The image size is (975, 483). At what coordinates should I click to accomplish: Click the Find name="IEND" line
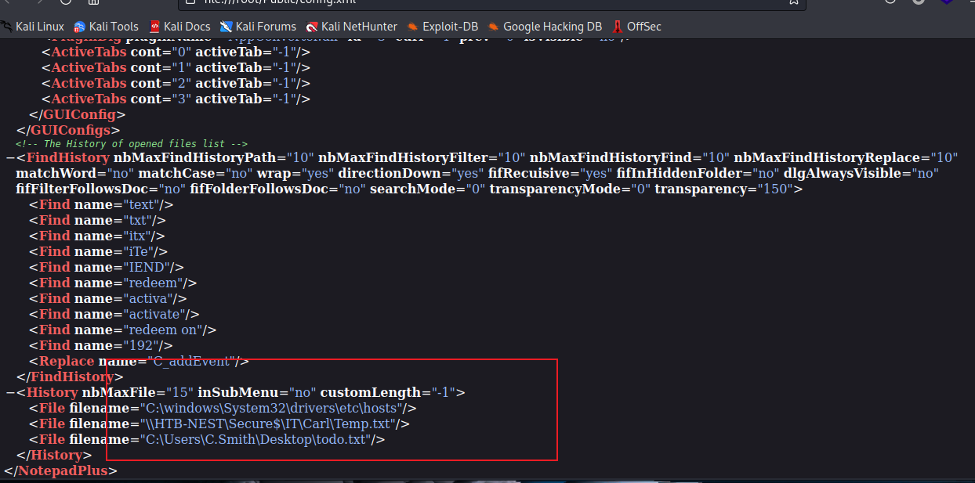point(106,267)
